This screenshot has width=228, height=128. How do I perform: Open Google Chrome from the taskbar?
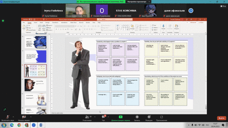(x=19, y=125)
